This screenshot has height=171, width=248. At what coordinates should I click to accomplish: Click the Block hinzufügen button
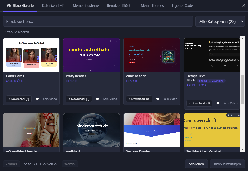coord(227,164)
